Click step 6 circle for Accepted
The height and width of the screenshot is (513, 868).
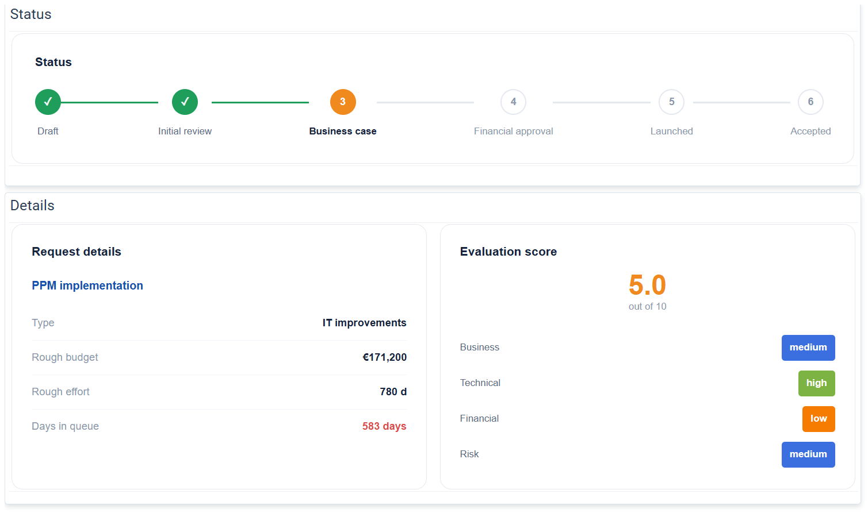pyautogui.click(x=810, y=102)
